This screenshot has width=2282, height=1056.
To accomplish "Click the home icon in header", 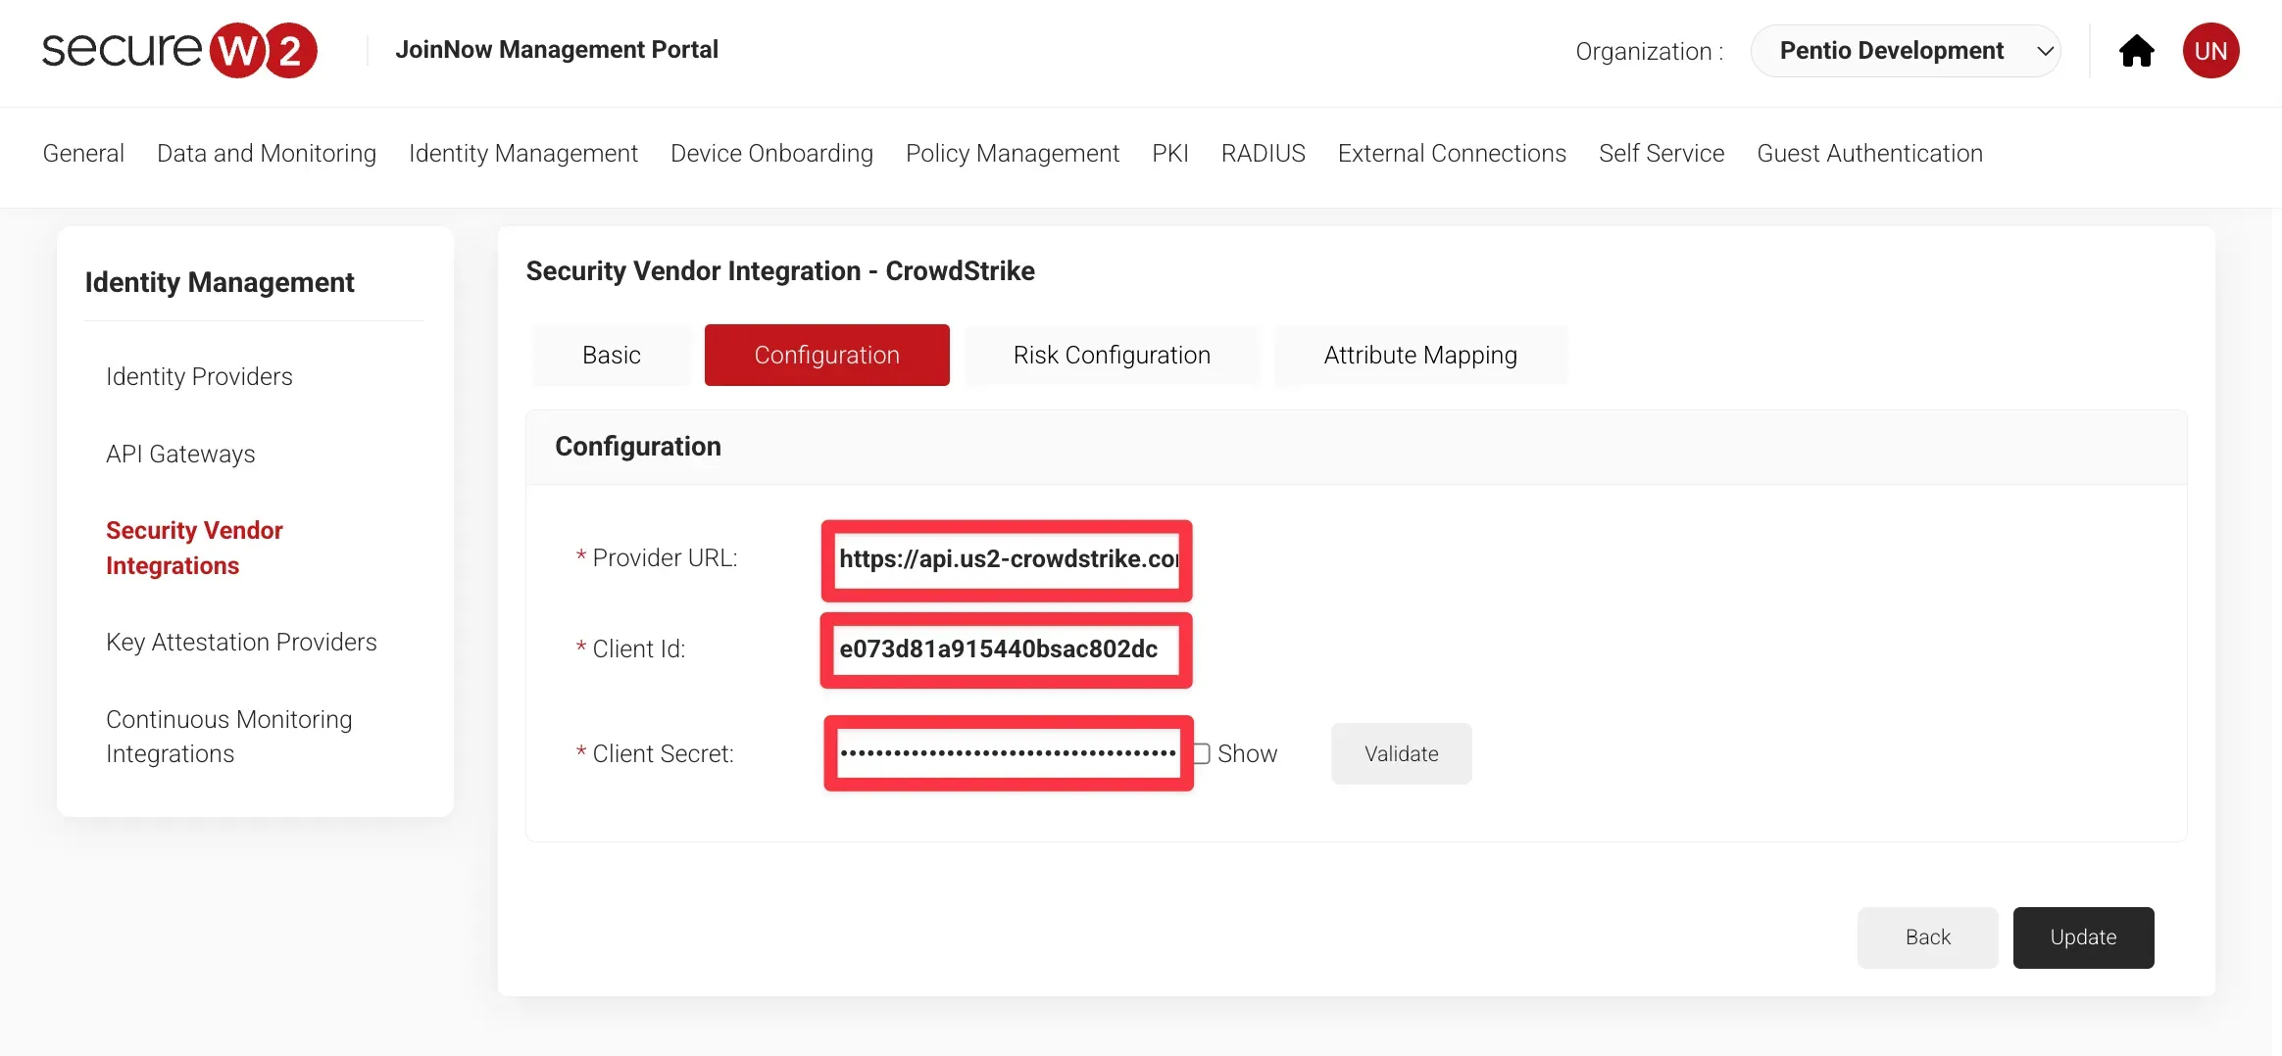I will [2136, 51].
